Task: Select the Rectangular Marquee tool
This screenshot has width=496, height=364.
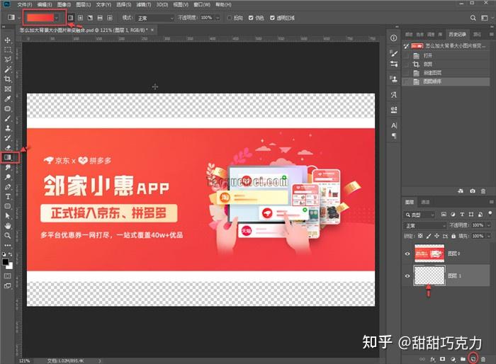Action: point(8,50)
